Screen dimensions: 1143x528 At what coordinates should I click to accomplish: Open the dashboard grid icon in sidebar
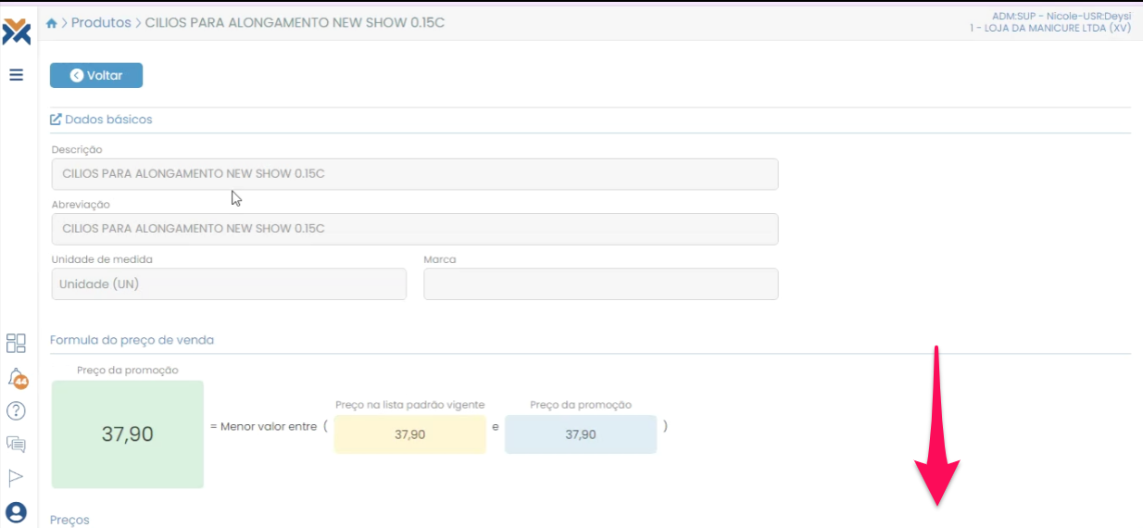[16, 344]
